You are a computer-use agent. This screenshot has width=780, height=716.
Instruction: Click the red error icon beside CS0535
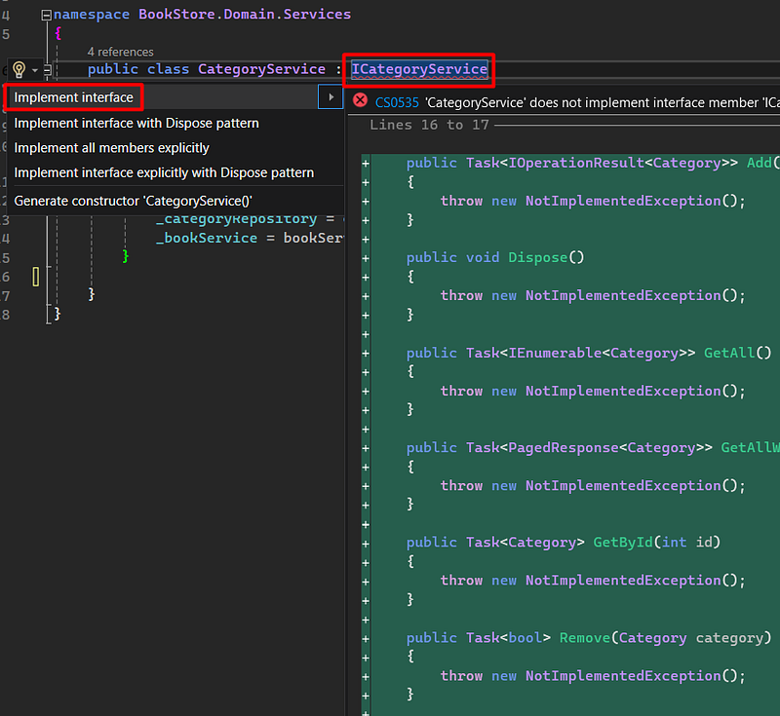coord(360,101)
